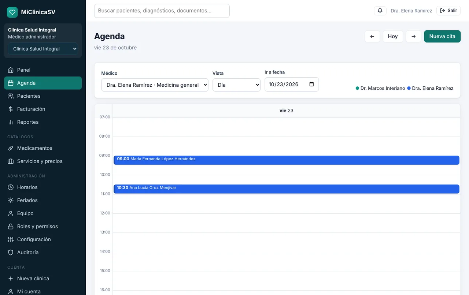Click the Reportes bar chart icon

tap(11, 122)
